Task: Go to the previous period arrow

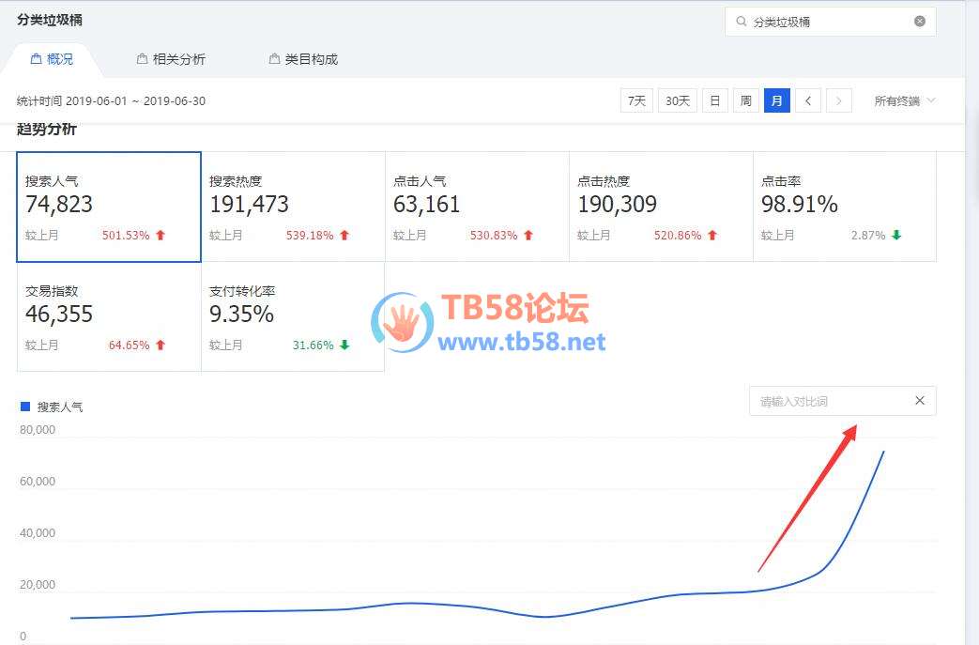Action: point(808,100)
